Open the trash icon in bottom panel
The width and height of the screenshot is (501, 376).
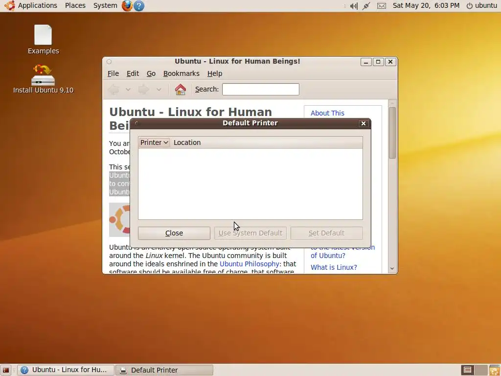click(494, 370)
